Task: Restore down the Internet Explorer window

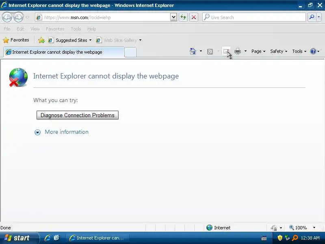Action: click(x=310, y=5)
